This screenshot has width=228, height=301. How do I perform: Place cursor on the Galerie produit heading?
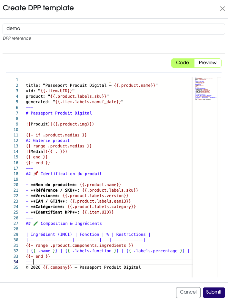48,141
